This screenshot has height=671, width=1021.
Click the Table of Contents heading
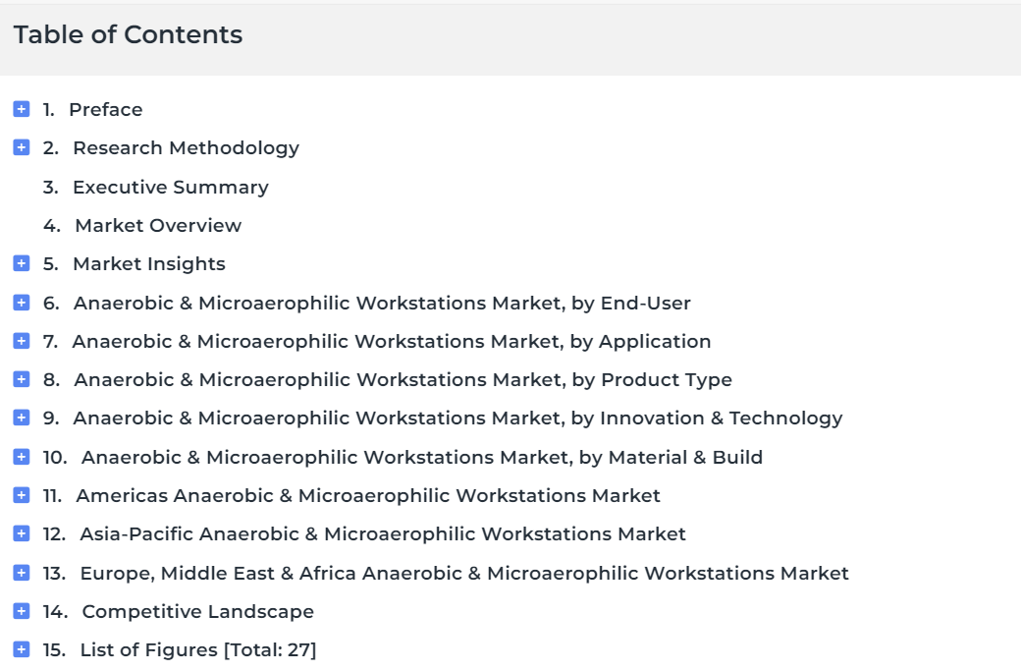(x=129, y=34)
